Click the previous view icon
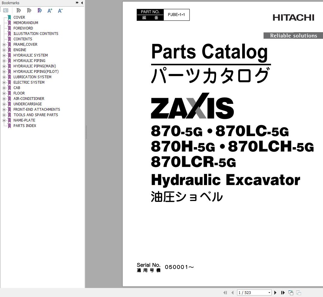This screenshot has width=323, height=297. pos(291,292)
